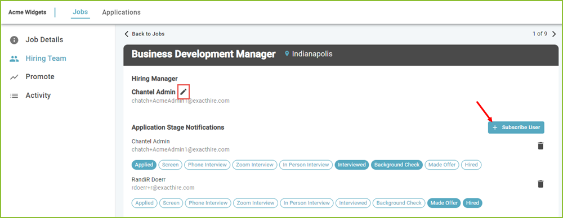The width and height of the screenshot is (563, 218).
Task: Click the Hiring Team people icon
Action: coord(14,58)
